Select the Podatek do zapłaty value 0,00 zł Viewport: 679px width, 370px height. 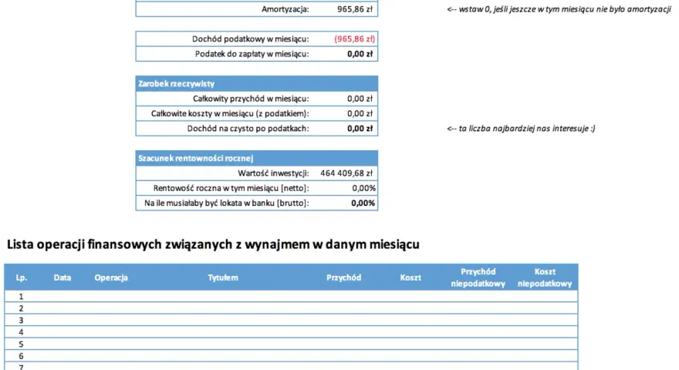[360, 54]
